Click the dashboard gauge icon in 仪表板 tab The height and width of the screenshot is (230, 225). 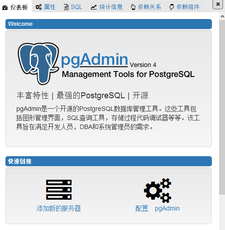point(5,7)
